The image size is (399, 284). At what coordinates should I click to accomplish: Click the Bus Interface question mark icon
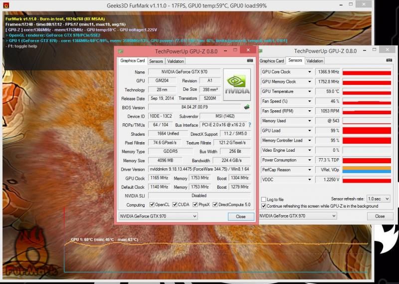point(249,125)
